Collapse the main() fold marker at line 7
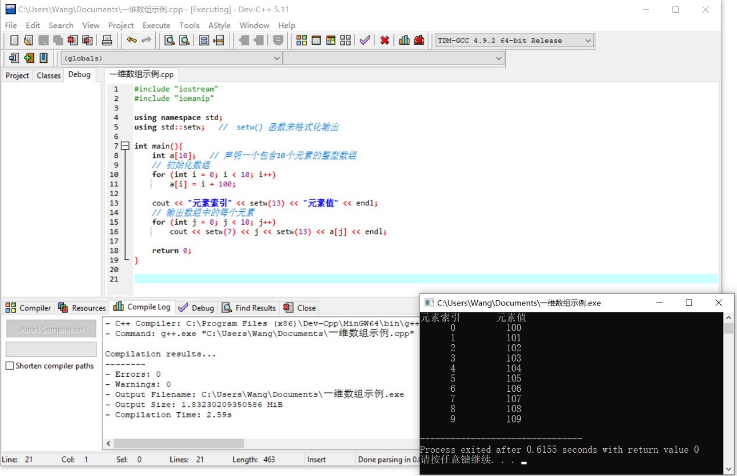The width and height of the screenshot is (737, 476). pyautogui.click(x=125, y=146)
